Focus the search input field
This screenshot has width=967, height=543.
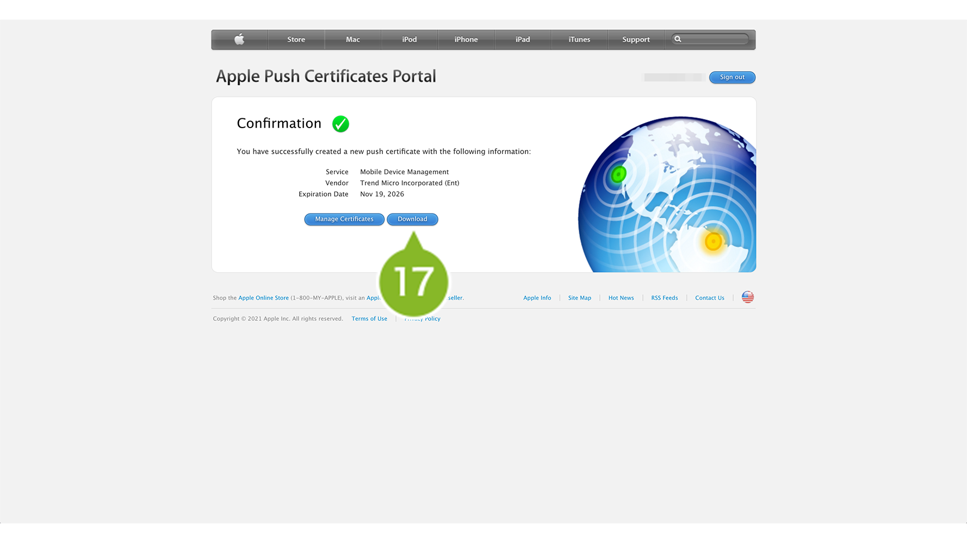point(715,39)
